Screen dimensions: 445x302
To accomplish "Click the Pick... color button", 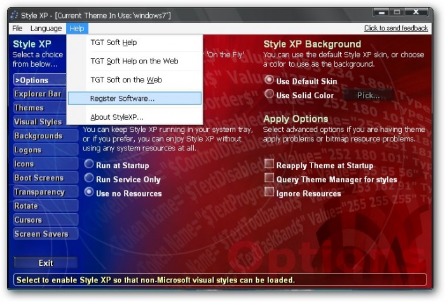I will coord(368,95).
